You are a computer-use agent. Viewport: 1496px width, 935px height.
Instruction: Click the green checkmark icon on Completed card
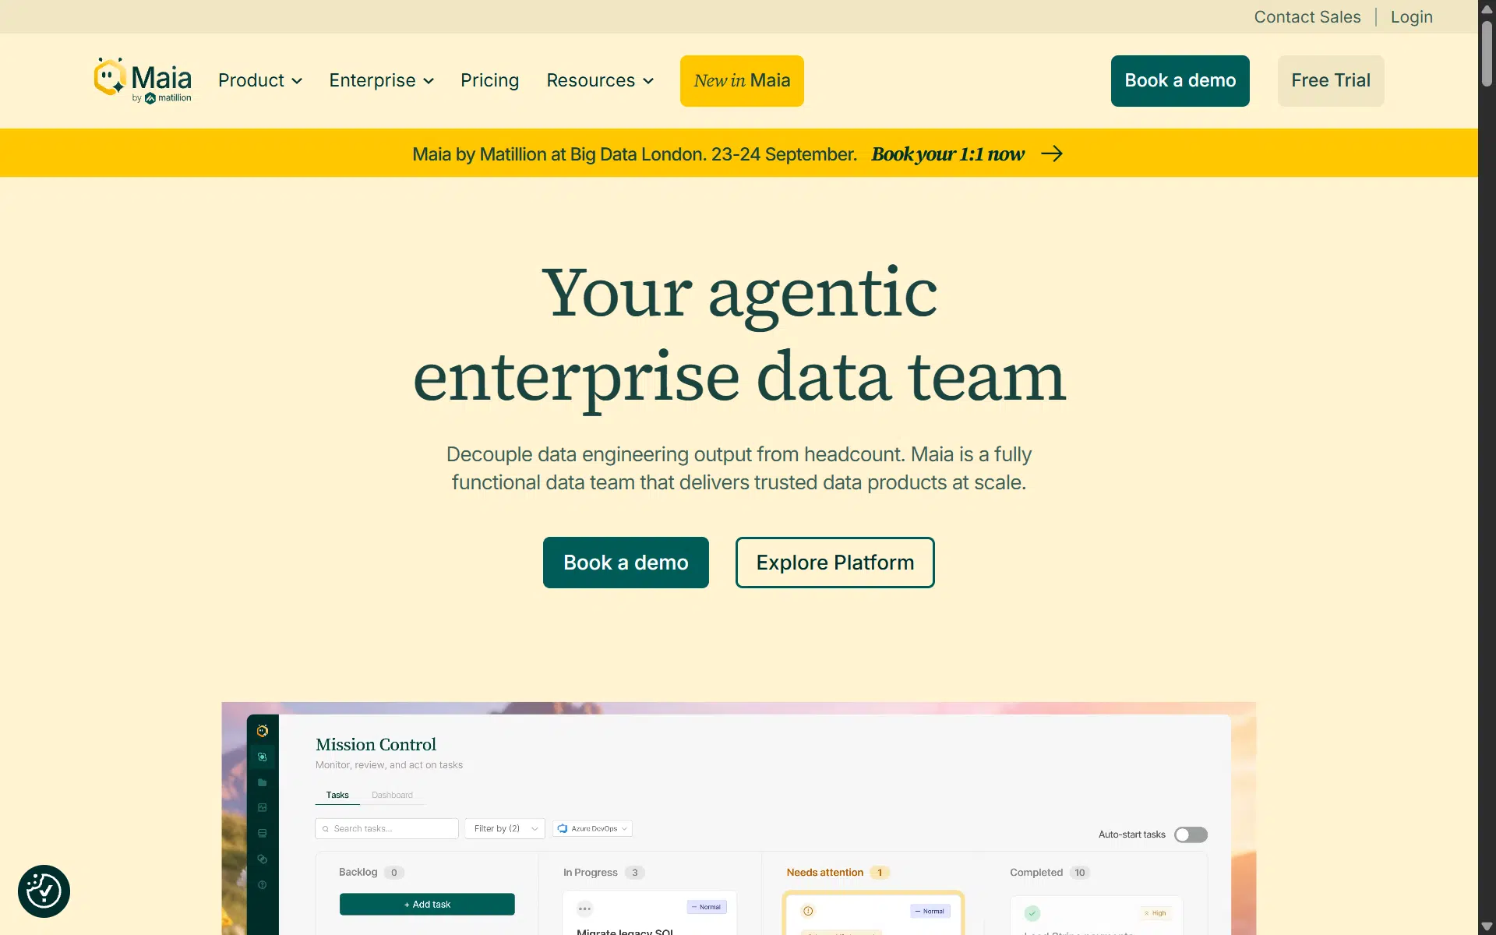point(1032,913)
